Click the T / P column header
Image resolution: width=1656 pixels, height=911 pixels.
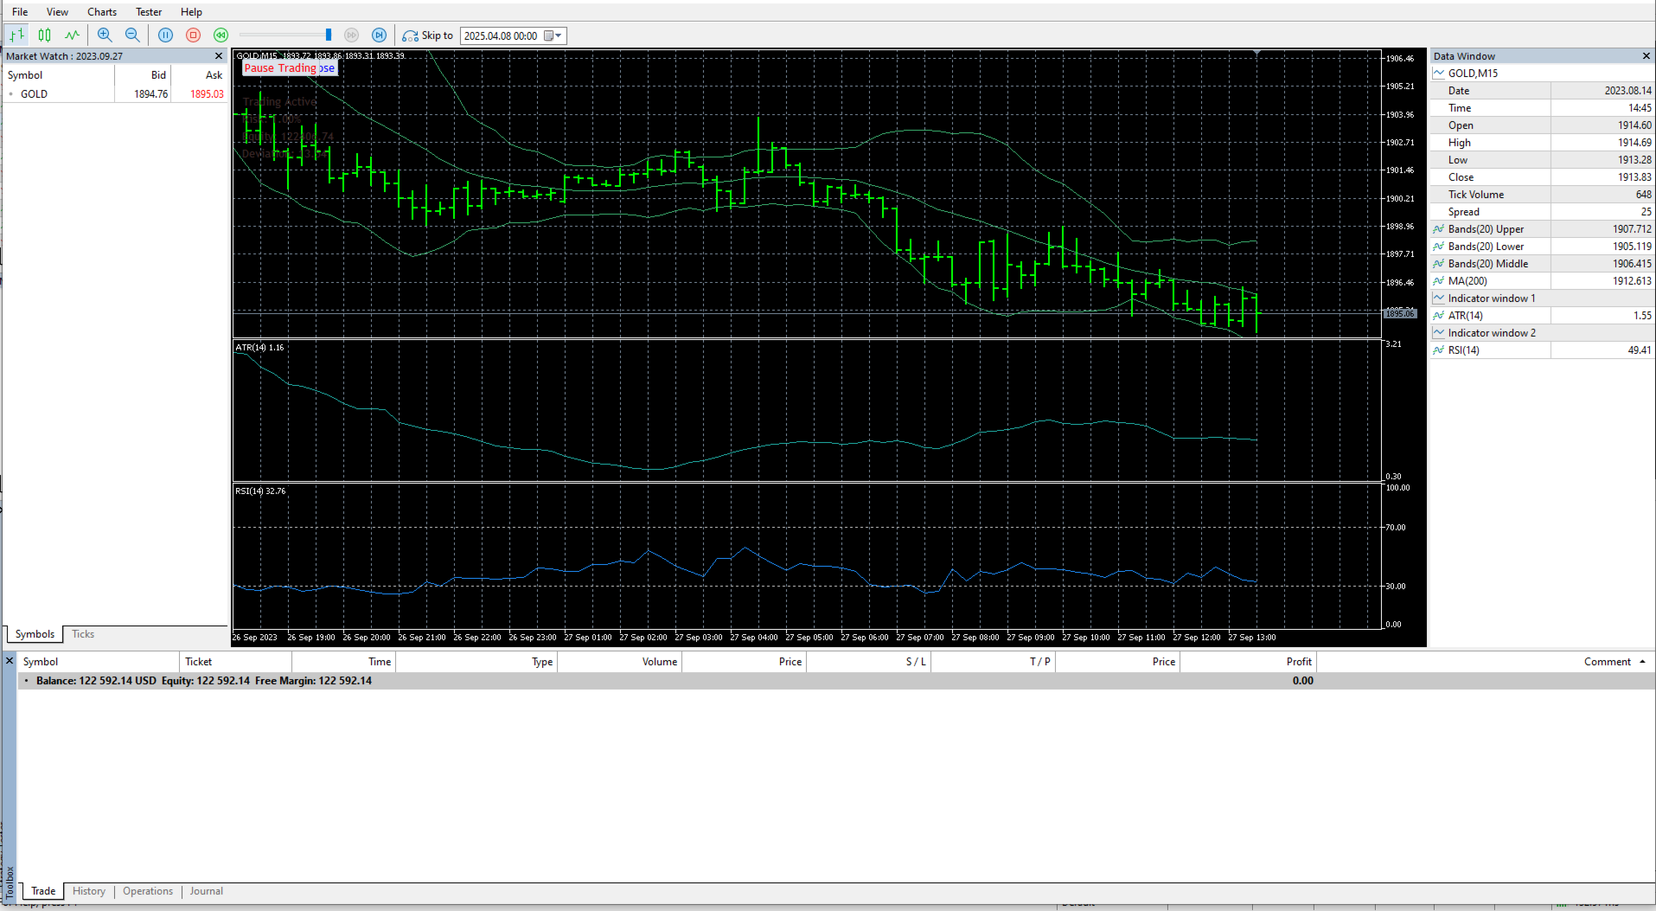pyautogui.click(x=993, y=662)
